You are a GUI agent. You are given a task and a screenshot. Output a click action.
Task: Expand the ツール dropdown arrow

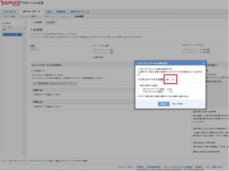[x=69, y=16]
